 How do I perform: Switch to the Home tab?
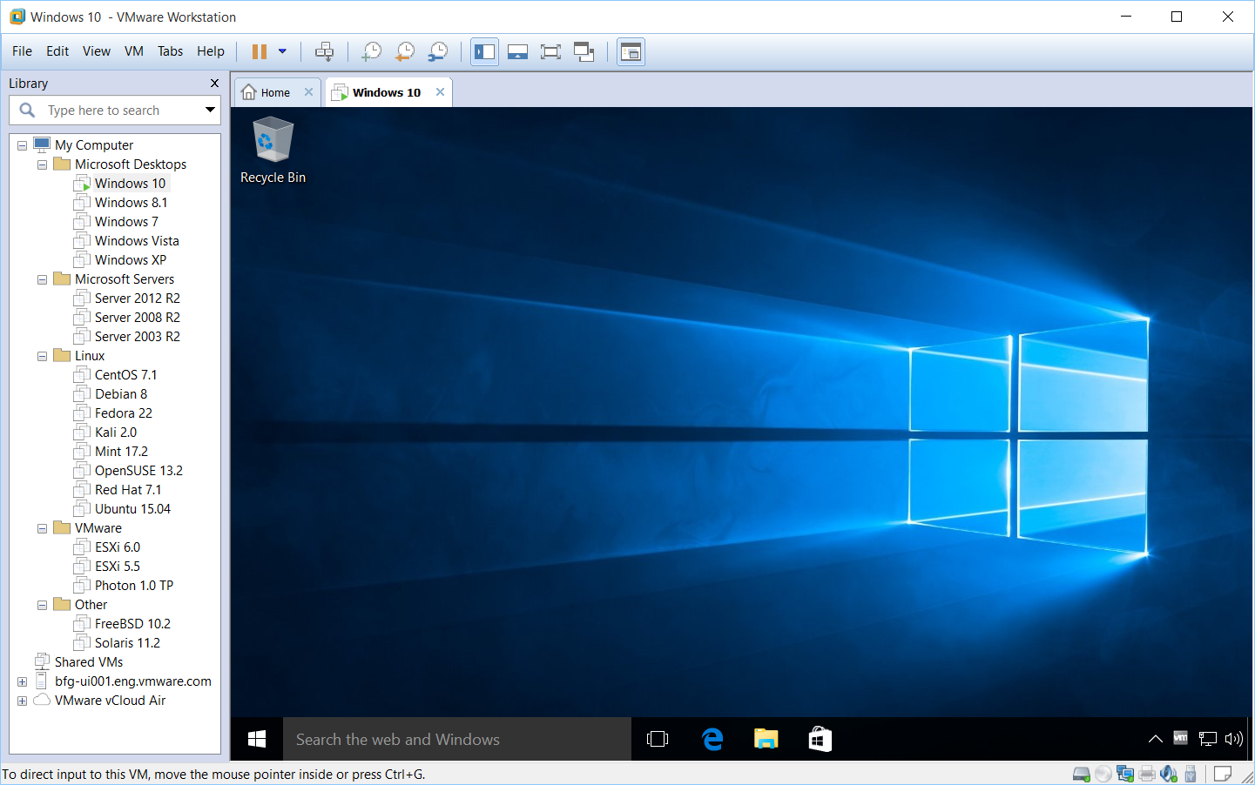274,91
